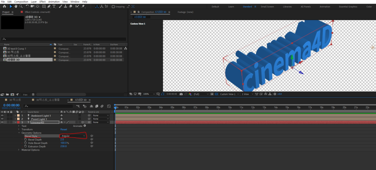Open the Custom View 1 dropdown
The height and width of the screenshot is (170, 376).
coord(230,94)
